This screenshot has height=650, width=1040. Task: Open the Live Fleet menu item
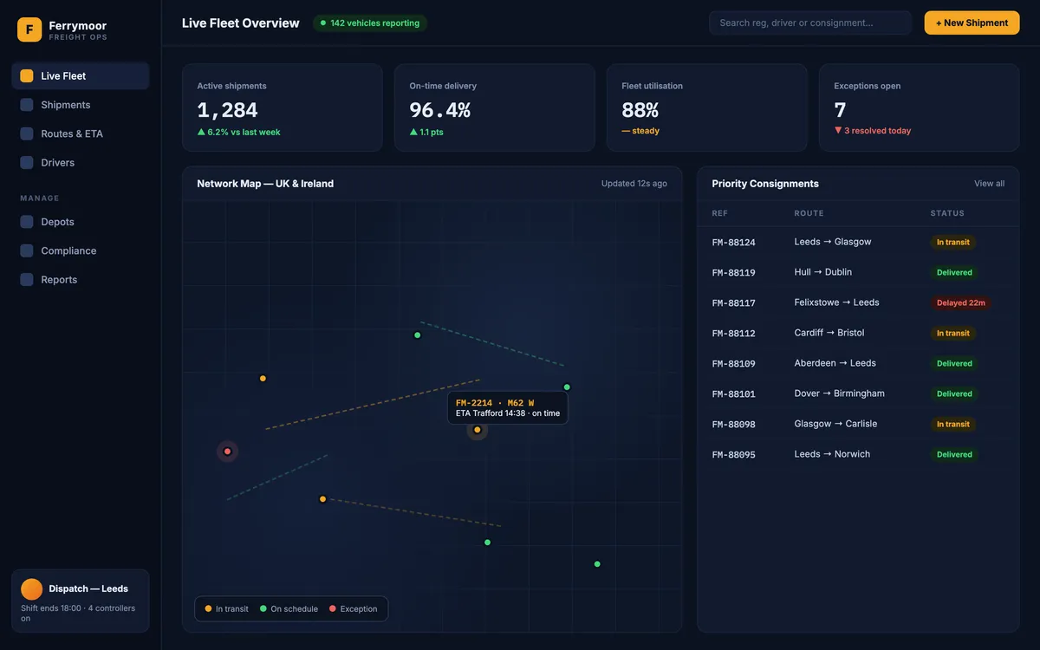pos(81,76)
